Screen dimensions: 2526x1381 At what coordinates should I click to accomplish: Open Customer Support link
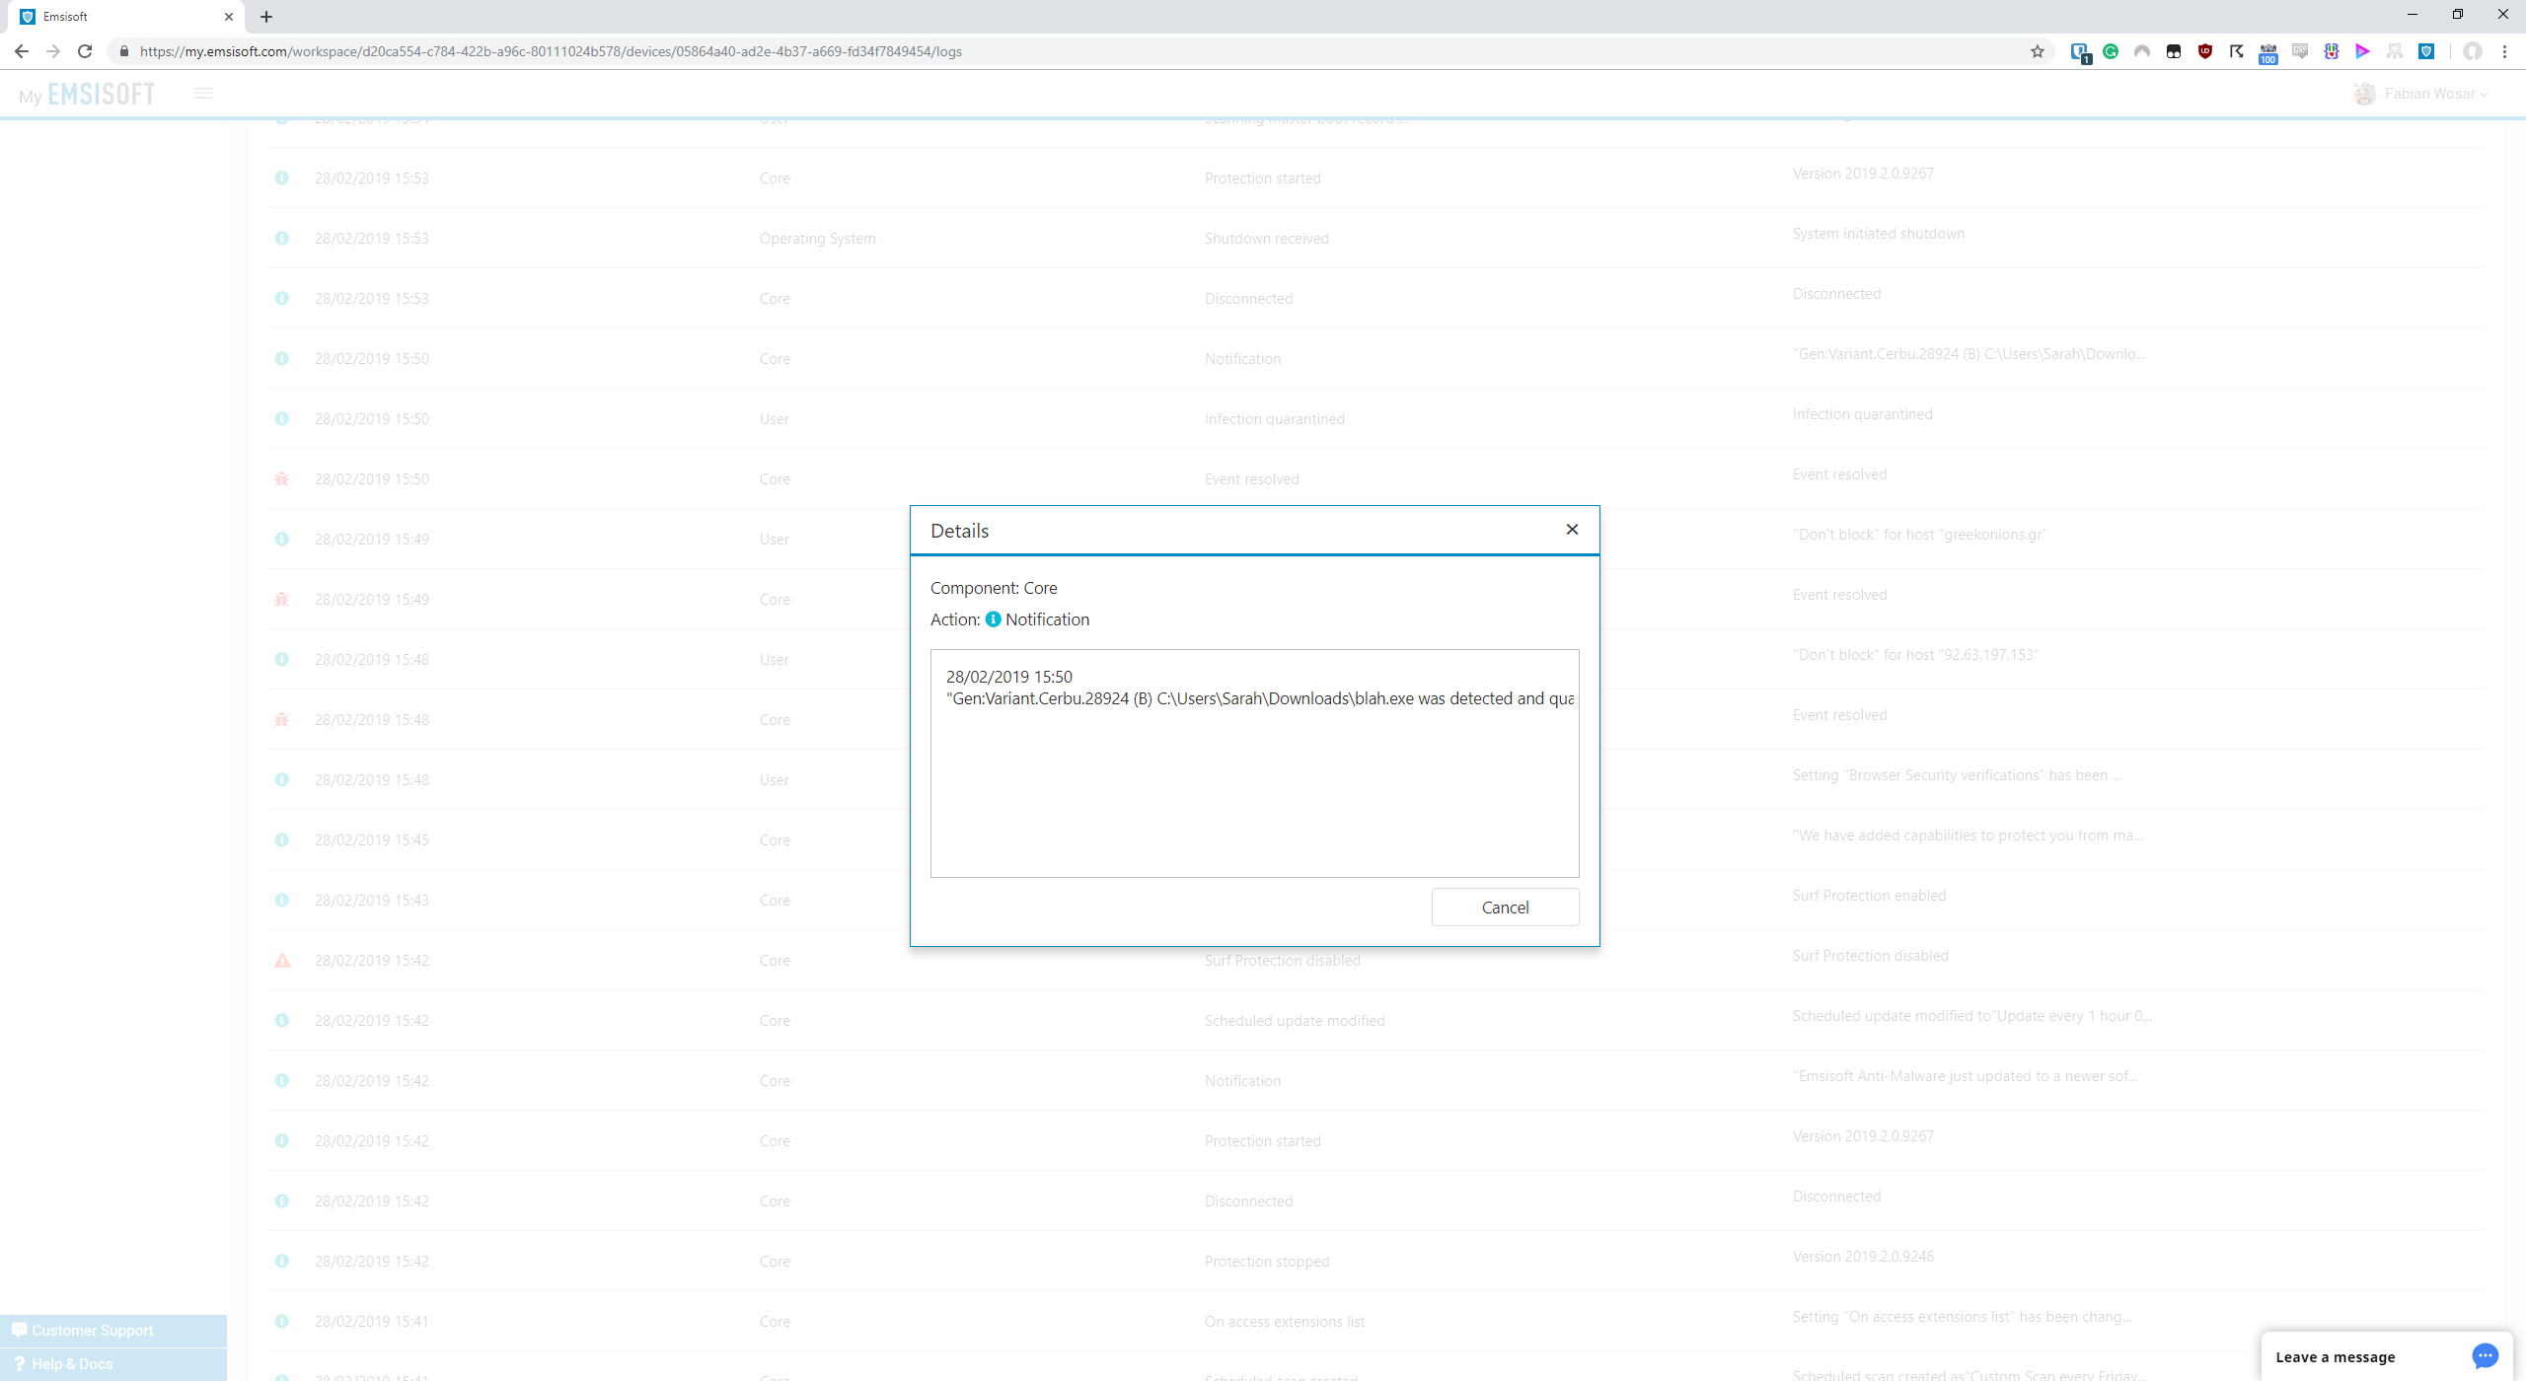pyautogui.click(x=92, y=1330)
